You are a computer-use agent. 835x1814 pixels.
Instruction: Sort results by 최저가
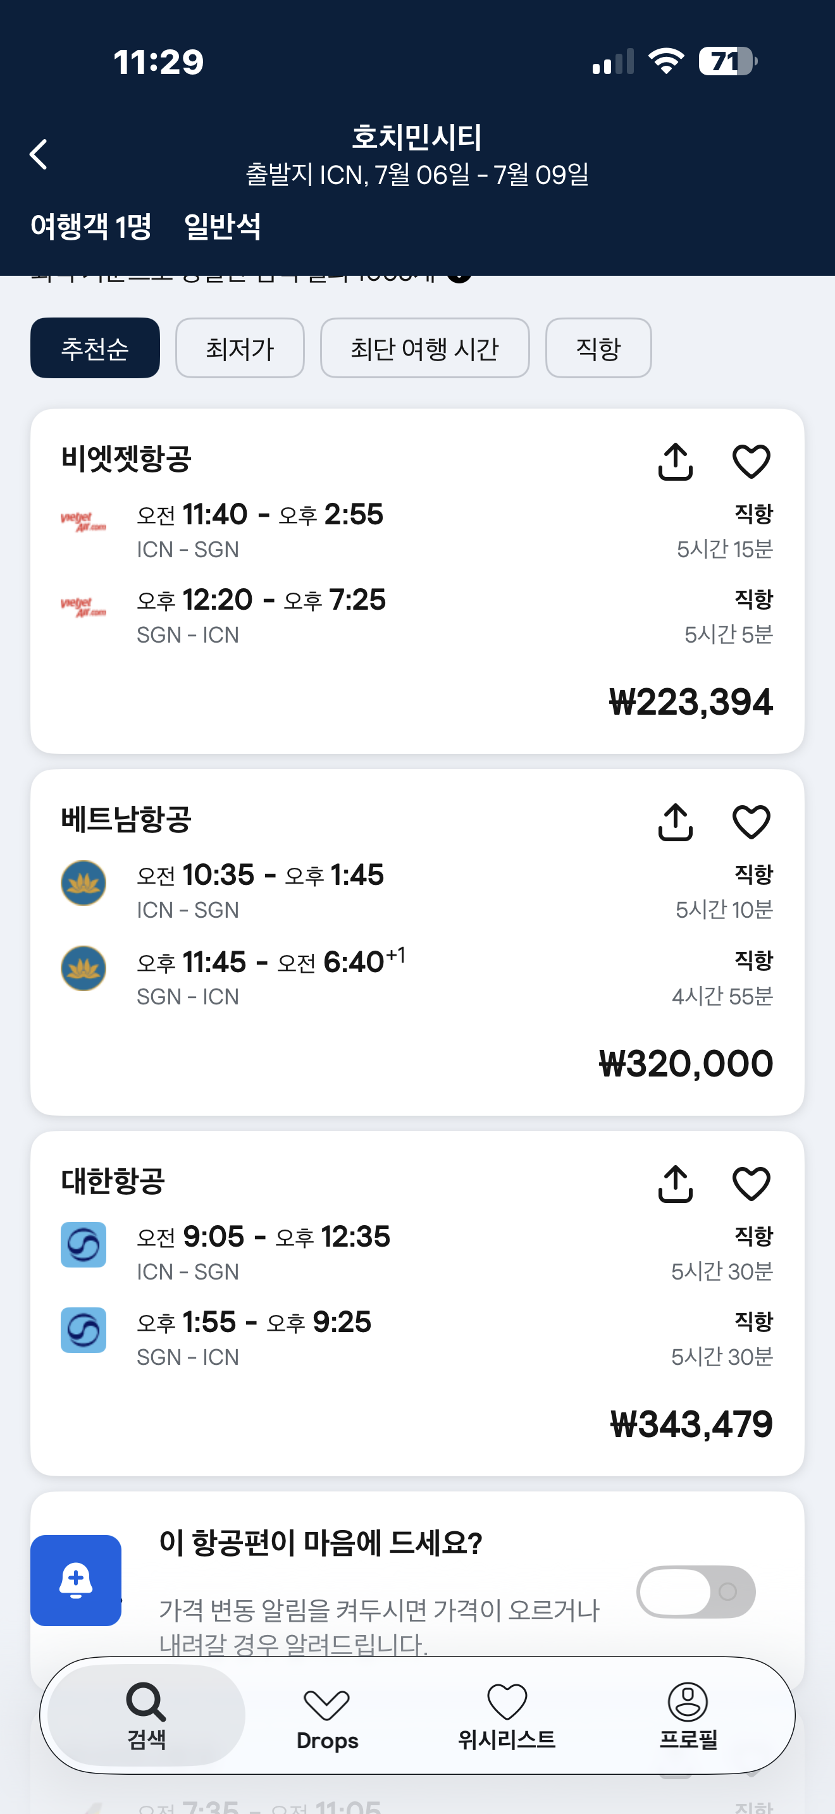tap(239, 348)
